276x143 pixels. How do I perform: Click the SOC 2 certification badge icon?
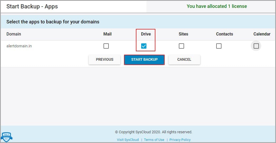point(7,137)
